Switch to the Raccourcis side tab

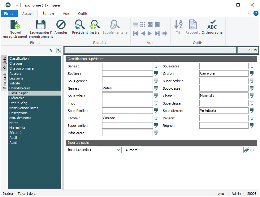coord(5,81)
